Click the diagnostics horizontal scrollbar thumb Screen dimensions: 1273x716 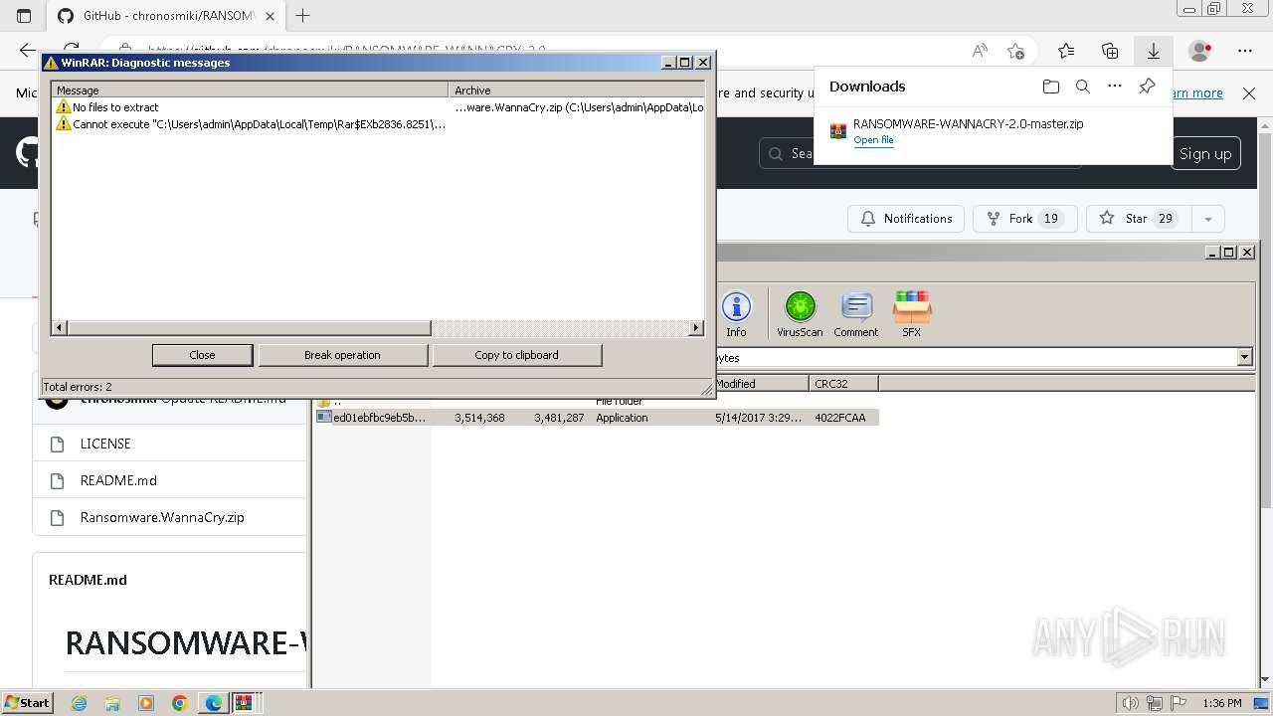pos(249,328)
